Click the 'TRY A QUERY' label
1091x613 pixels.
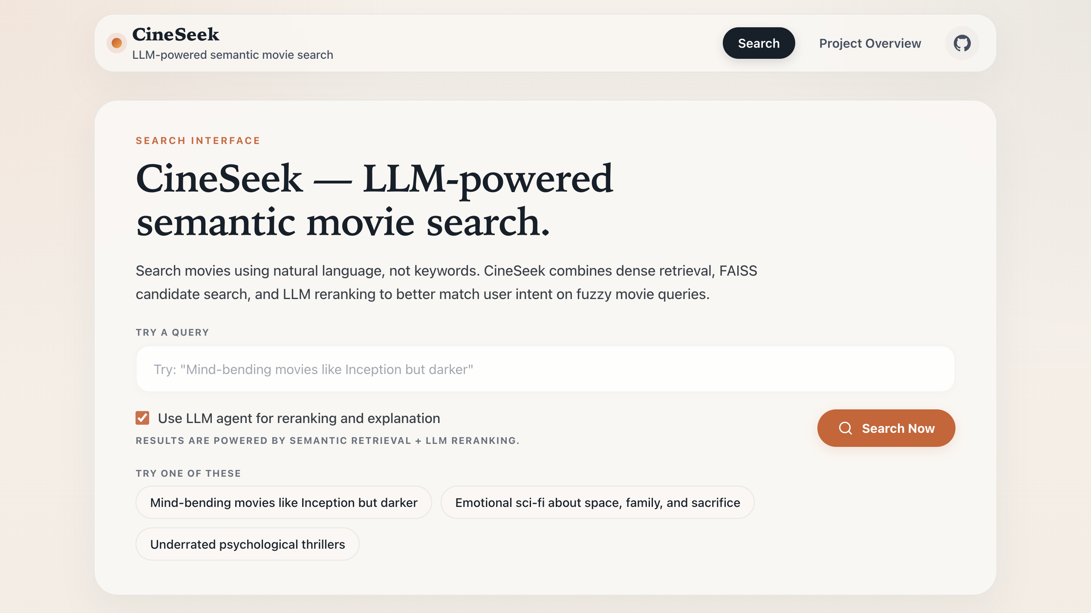172,332
